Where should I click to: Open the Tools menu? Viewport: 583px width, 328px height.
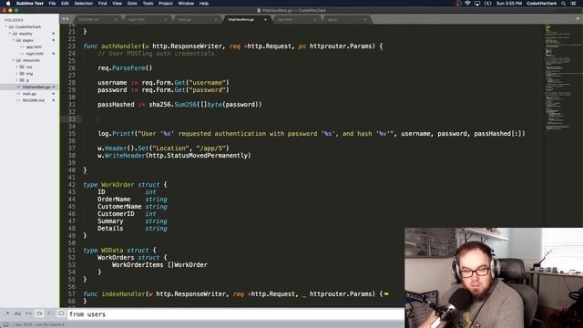point(148,4)
